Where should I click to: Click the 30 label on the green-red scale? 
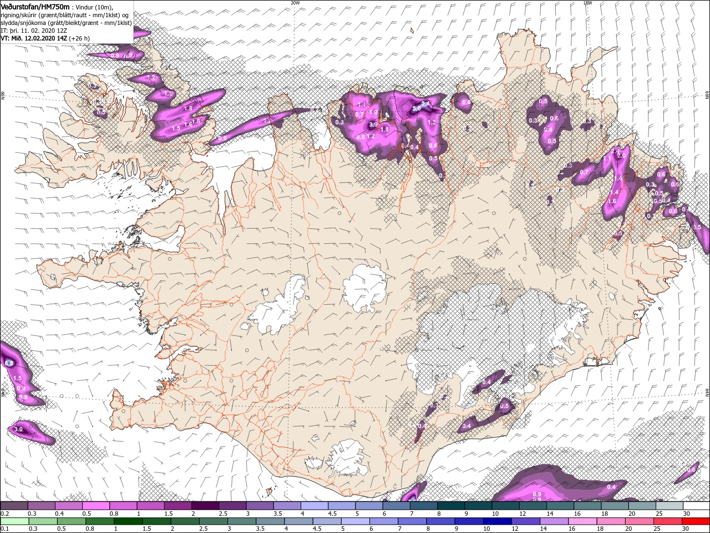coord(686,529)
